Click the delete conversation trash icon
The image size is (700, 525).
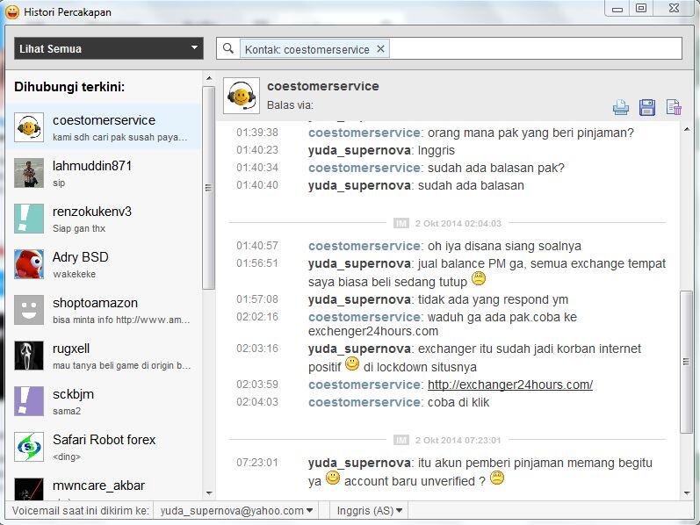tap(674, 108)
